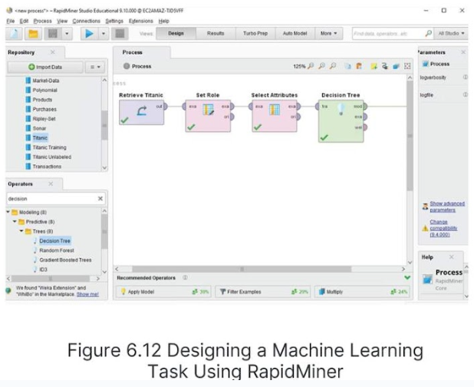This screenshot has width=474, height=387.
Task: Open the Settings menu
Action: (x=114, y=21)
